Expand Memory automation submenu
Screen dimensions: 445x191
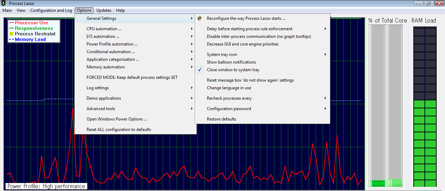pos(136,67)
